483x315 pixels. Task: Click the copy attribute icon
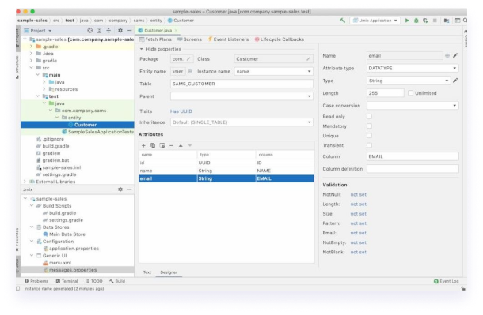tap(153, 145)
